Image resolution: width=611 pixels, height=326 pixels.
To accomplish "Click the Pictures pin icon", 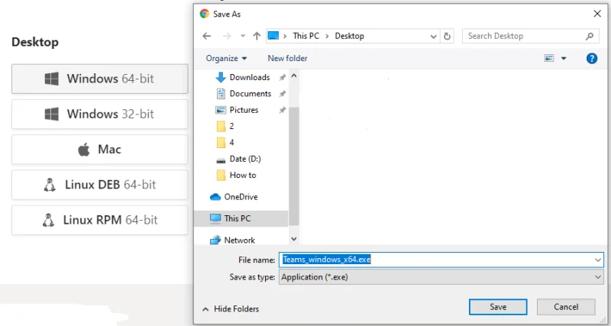I will pyautogui.click(x=282, y=110).
